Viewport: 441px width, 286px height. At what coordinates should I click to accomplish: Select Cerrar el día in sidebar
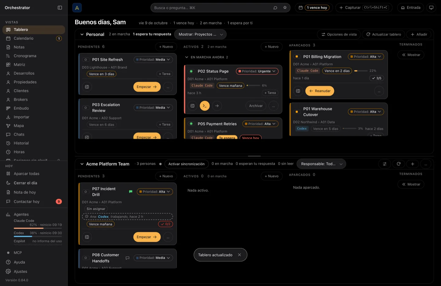click(34, 183)
